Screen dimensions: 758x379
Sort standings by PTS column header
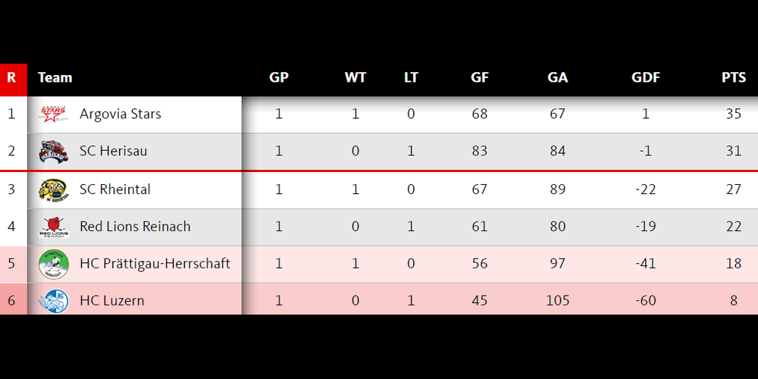734,78
